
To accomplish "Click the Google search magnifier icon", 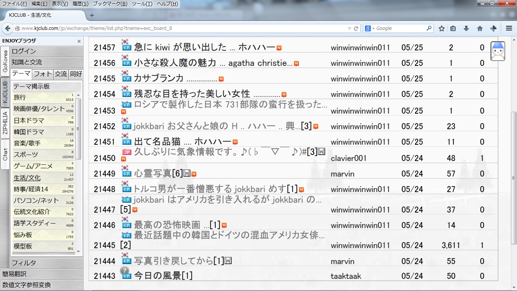I will click(x=429, y=28).
